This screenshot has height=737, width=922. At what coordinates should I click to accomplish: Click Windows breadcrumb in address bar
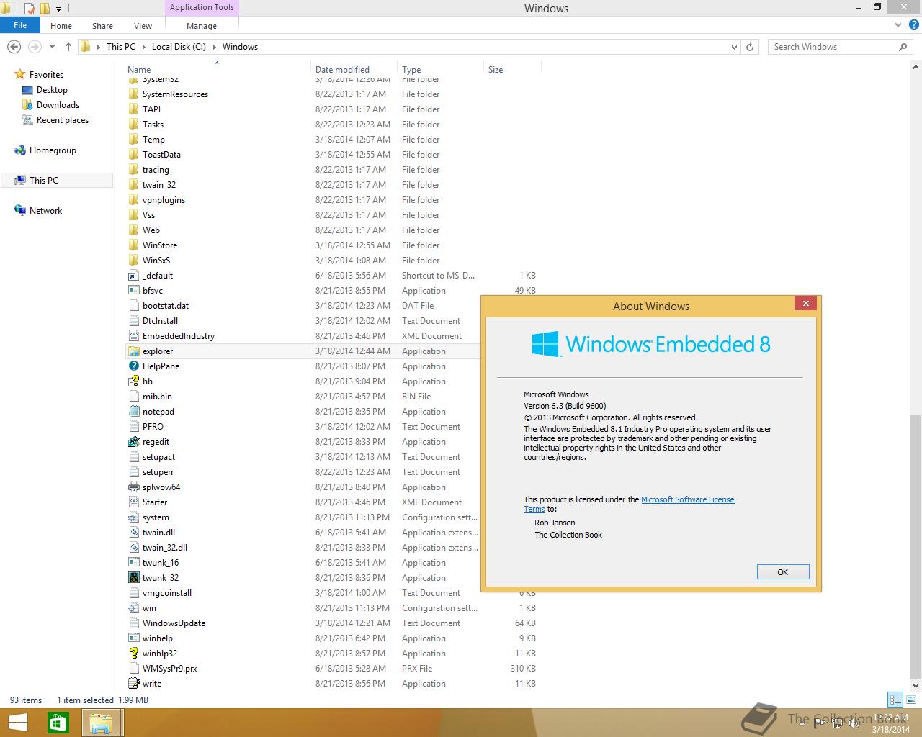pos(240,47)
